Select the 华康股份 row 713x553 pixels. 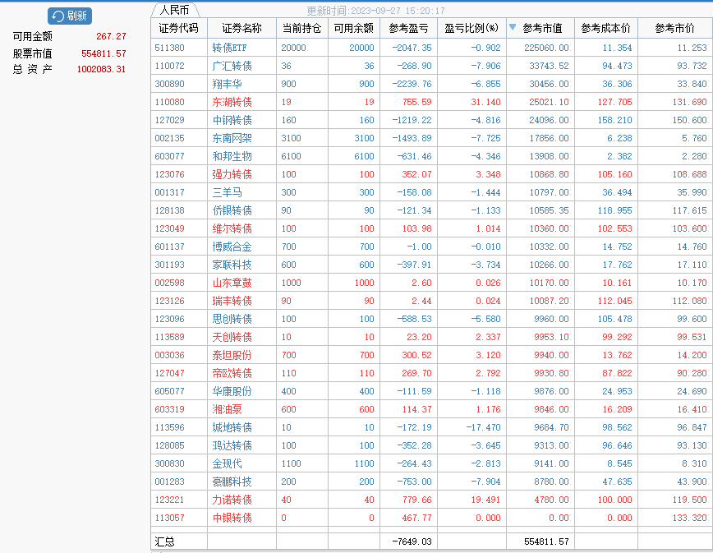[431, 391]
